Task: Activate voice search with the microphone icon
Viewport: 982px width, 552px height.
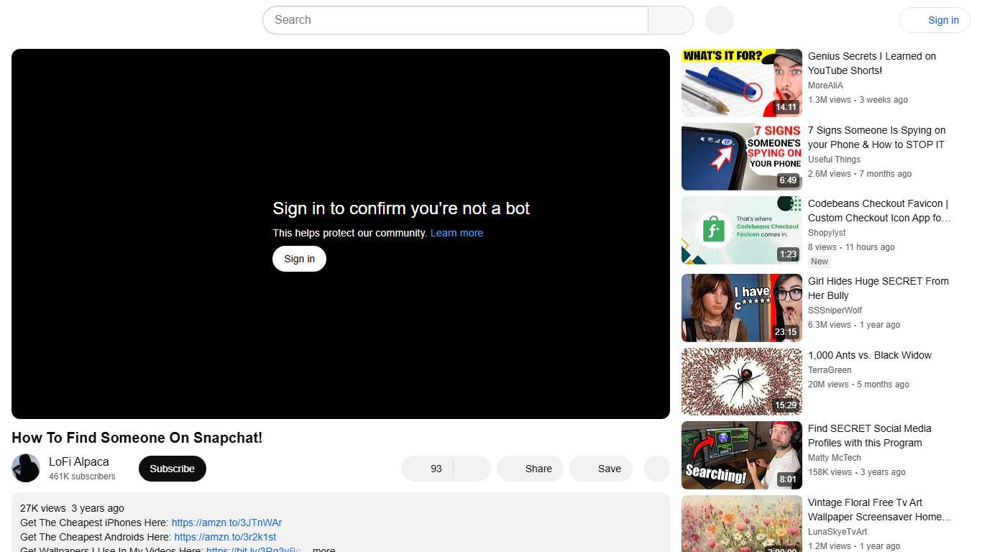Action: pos(718,20)
